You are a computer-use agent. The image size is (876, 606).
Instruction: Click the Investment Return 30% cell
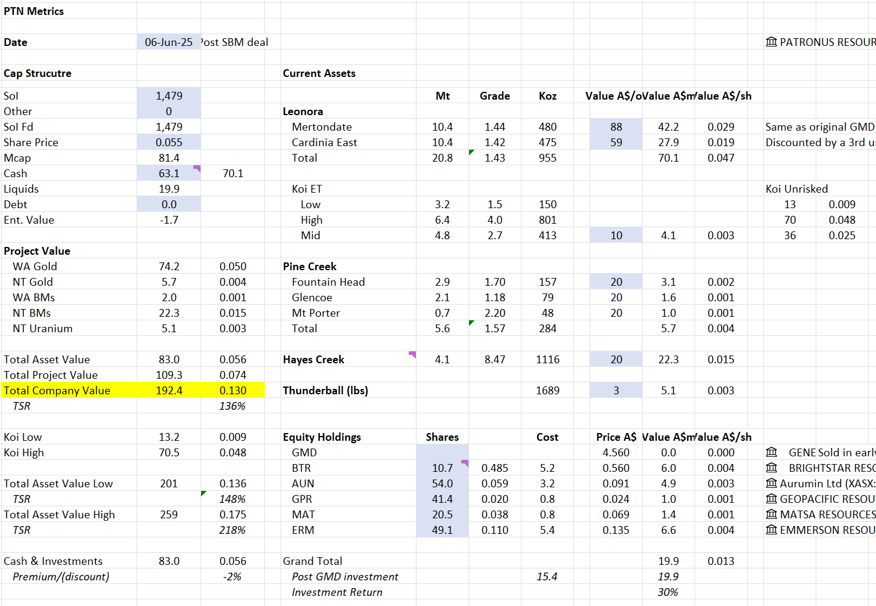tap(668, 592)
